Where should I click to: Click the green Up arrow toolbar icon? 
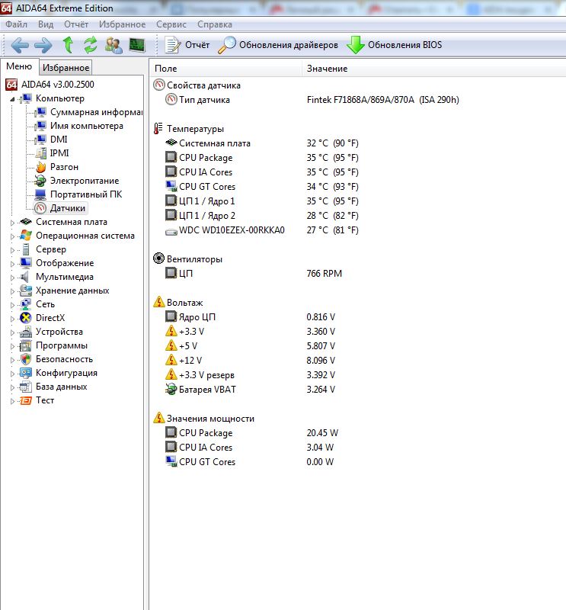(x=69, y=45)
